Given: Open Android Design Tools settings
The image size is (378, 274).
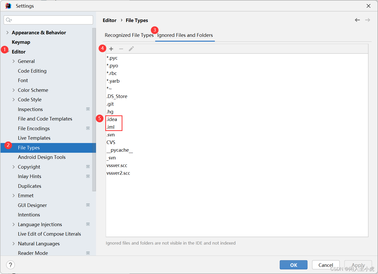Looking at the screenshot, I should click(x=42, y=157).
